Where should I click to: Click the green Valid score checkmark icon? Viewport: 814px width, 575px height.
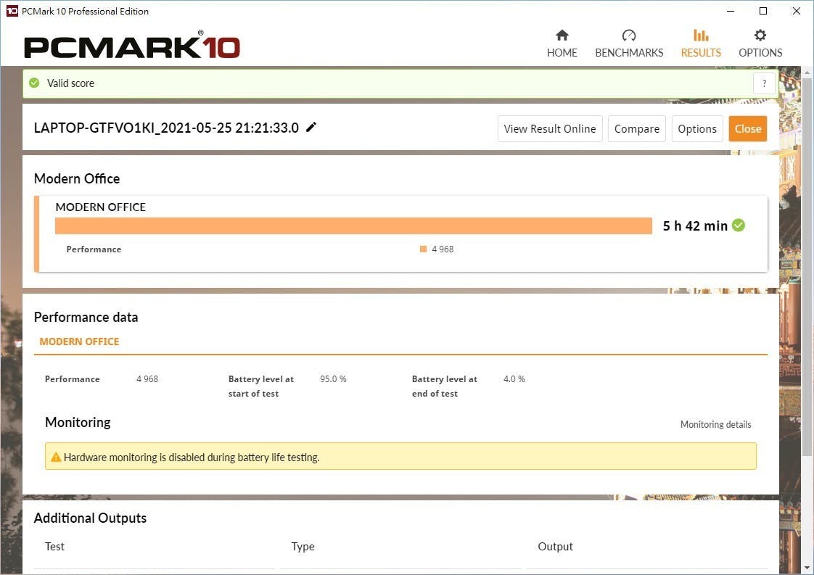pyautogui.click(x=34, y=83)
